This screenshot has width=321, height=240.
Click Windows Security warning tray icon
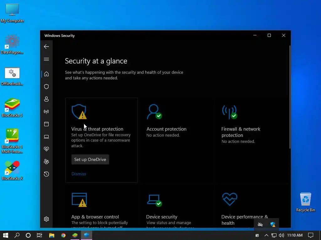click(273, 224)
